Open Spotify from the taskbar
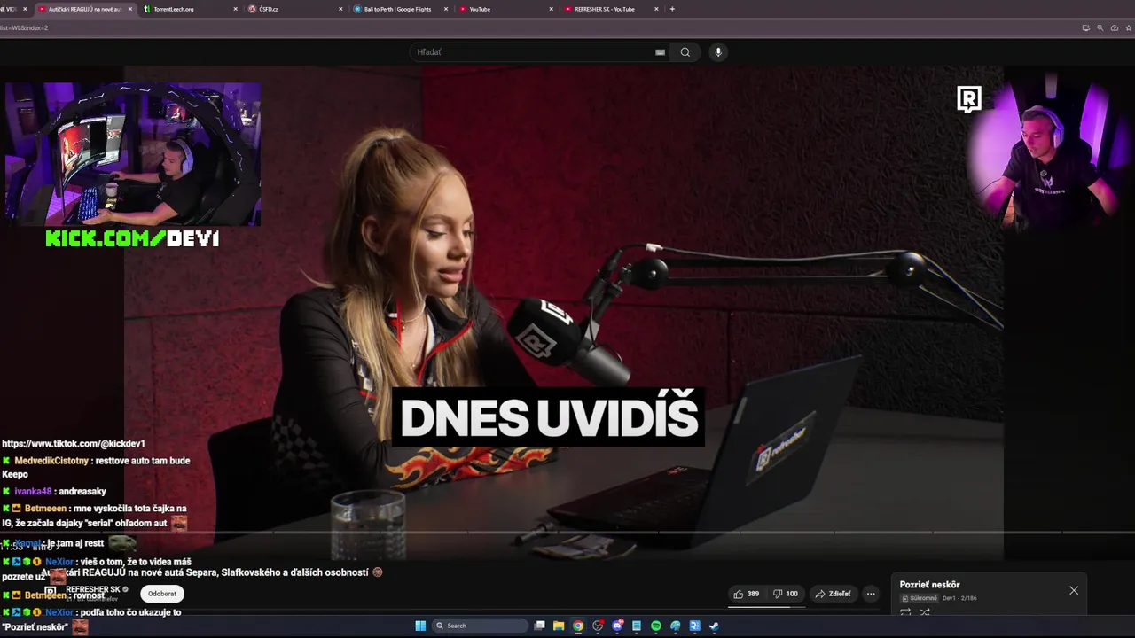 tap(656, 626)
